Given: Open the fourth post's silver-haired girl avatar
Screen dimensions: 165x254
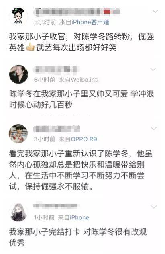Looking at the screenshot, I should tap(18, 212).
